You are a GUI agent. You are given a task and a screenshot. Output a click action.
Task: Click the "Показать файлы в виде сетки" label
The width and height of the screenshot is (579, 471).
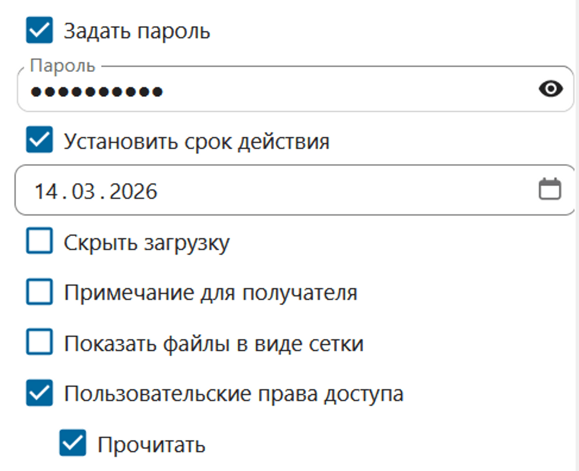click(214, 344)
